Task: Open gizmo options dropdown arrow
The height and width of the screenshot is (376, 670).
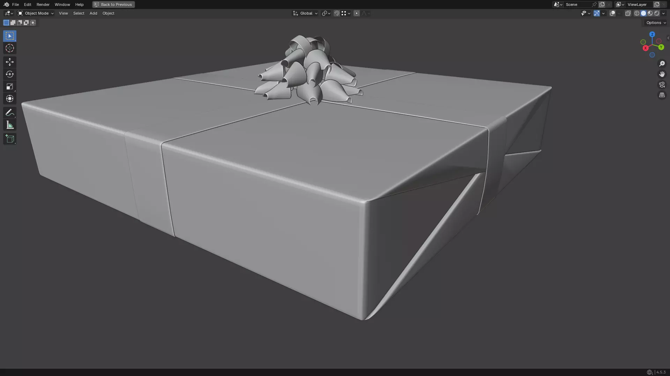Action: click(x=603, y=13)
